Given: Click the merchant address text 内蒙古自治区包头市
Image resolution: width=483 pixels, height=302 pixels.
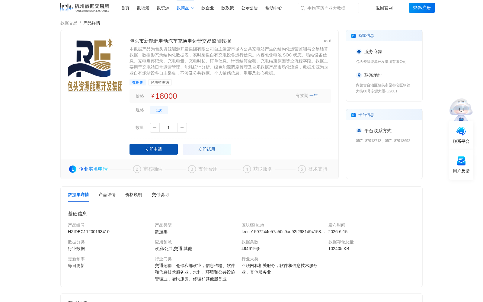Looking at the screenshot, I should tap(383, 88).
